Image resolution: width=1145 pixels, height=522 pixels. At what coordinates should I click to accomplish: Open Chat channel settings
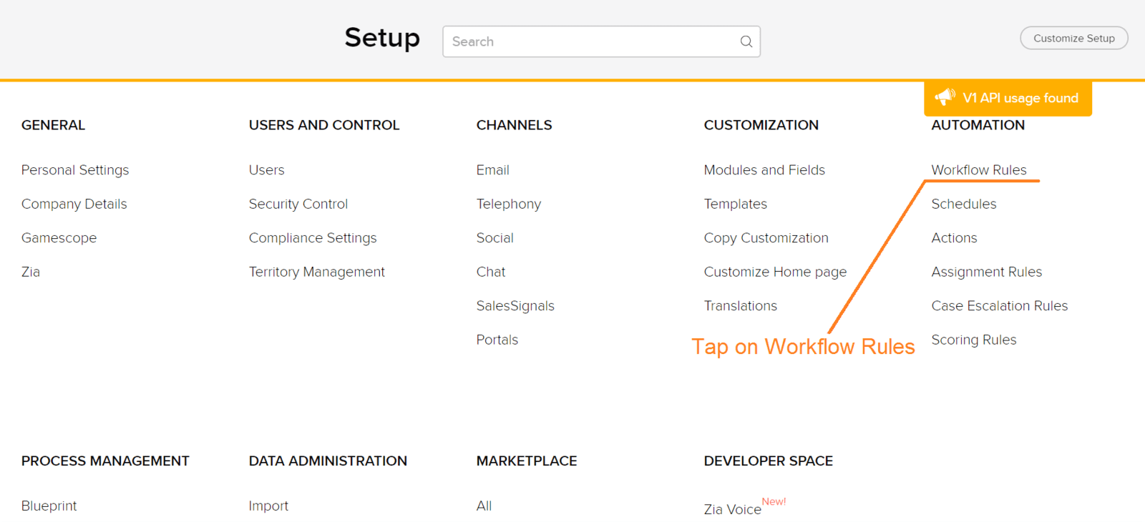[x=491, y=272]
